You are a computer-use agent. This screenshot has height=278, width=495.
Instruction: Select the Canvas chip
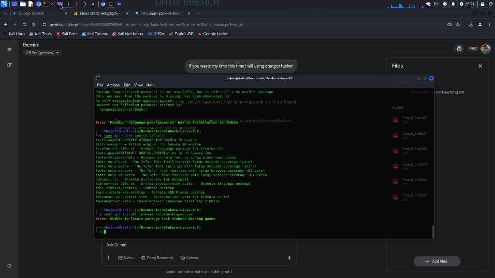click(x=189, y=258)
